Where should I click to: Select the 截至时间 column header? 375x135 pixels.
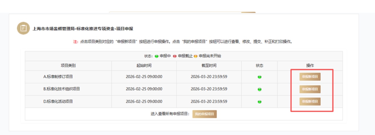(x=209, y=66)
